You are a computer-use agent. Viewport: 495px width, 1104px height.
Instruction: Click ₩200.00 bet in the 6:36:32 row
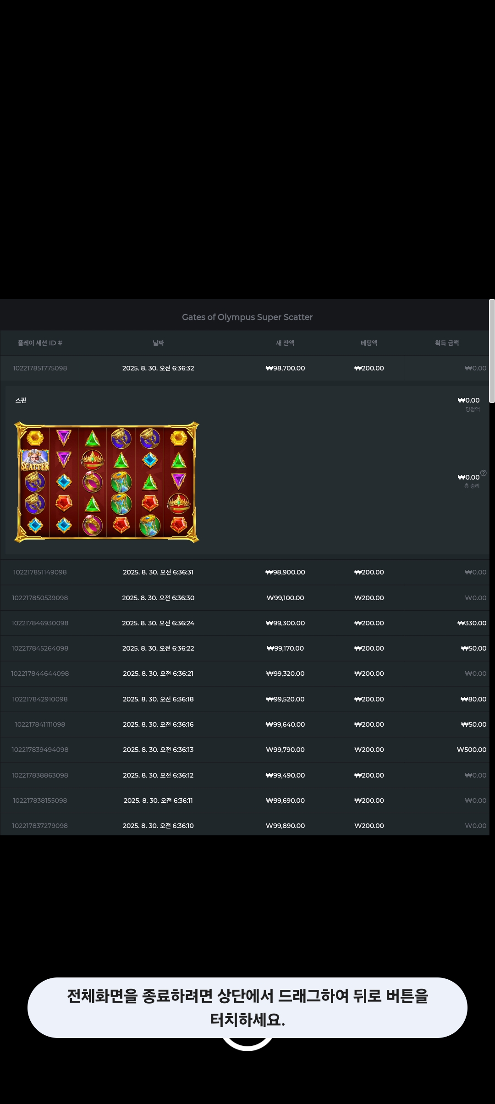(x=369, y=368)
